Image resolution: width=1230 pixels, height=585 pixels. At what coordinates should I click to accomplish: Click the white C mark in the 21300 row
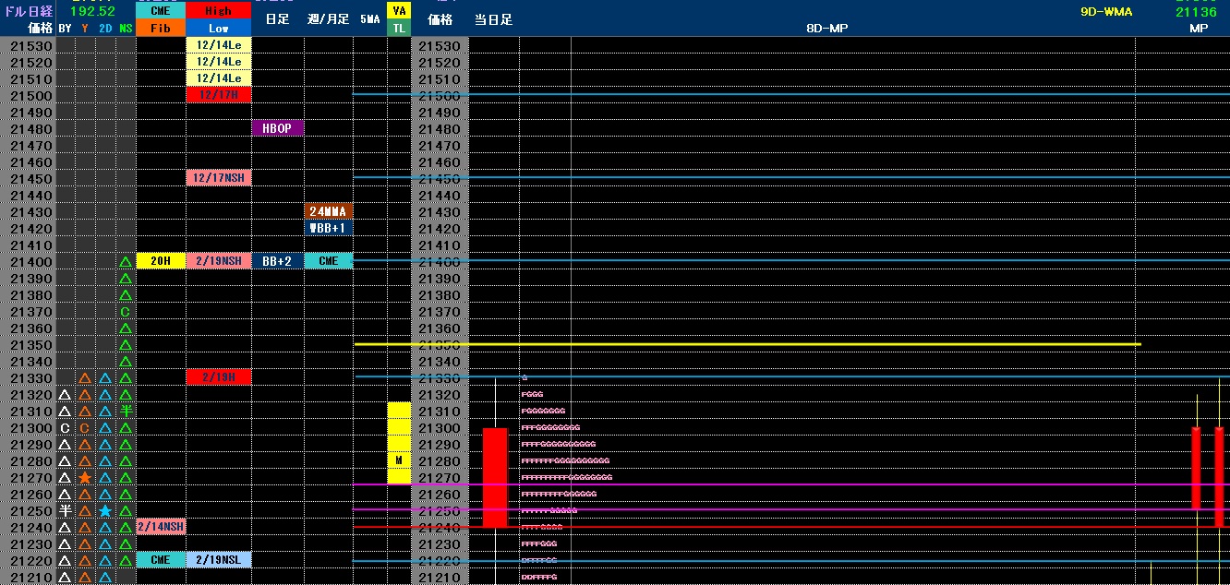click(x=65, y=427)
